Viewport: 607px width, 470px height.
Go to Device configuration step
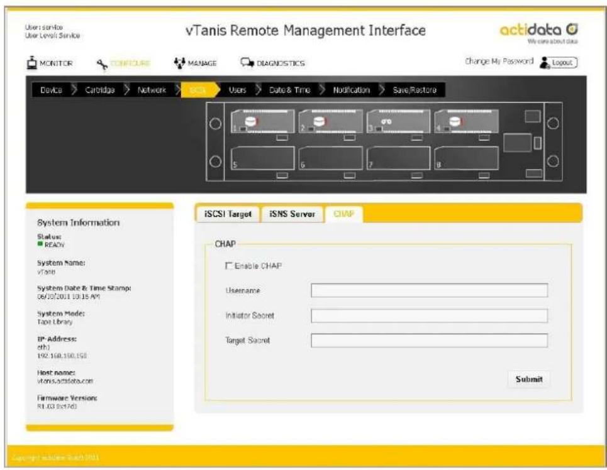pyautogui.click(x=51, y=90)
